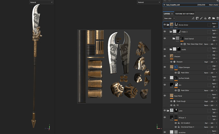The image size is (219, 134).
Task: Toggle visibility of Folder 2
Action: click(165, 32)
